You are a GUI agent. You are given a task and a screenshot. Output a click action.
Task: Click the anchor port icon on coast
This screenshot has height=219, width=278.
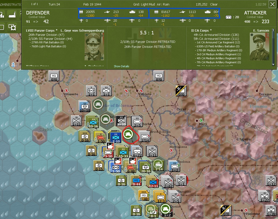coord(13,65)
